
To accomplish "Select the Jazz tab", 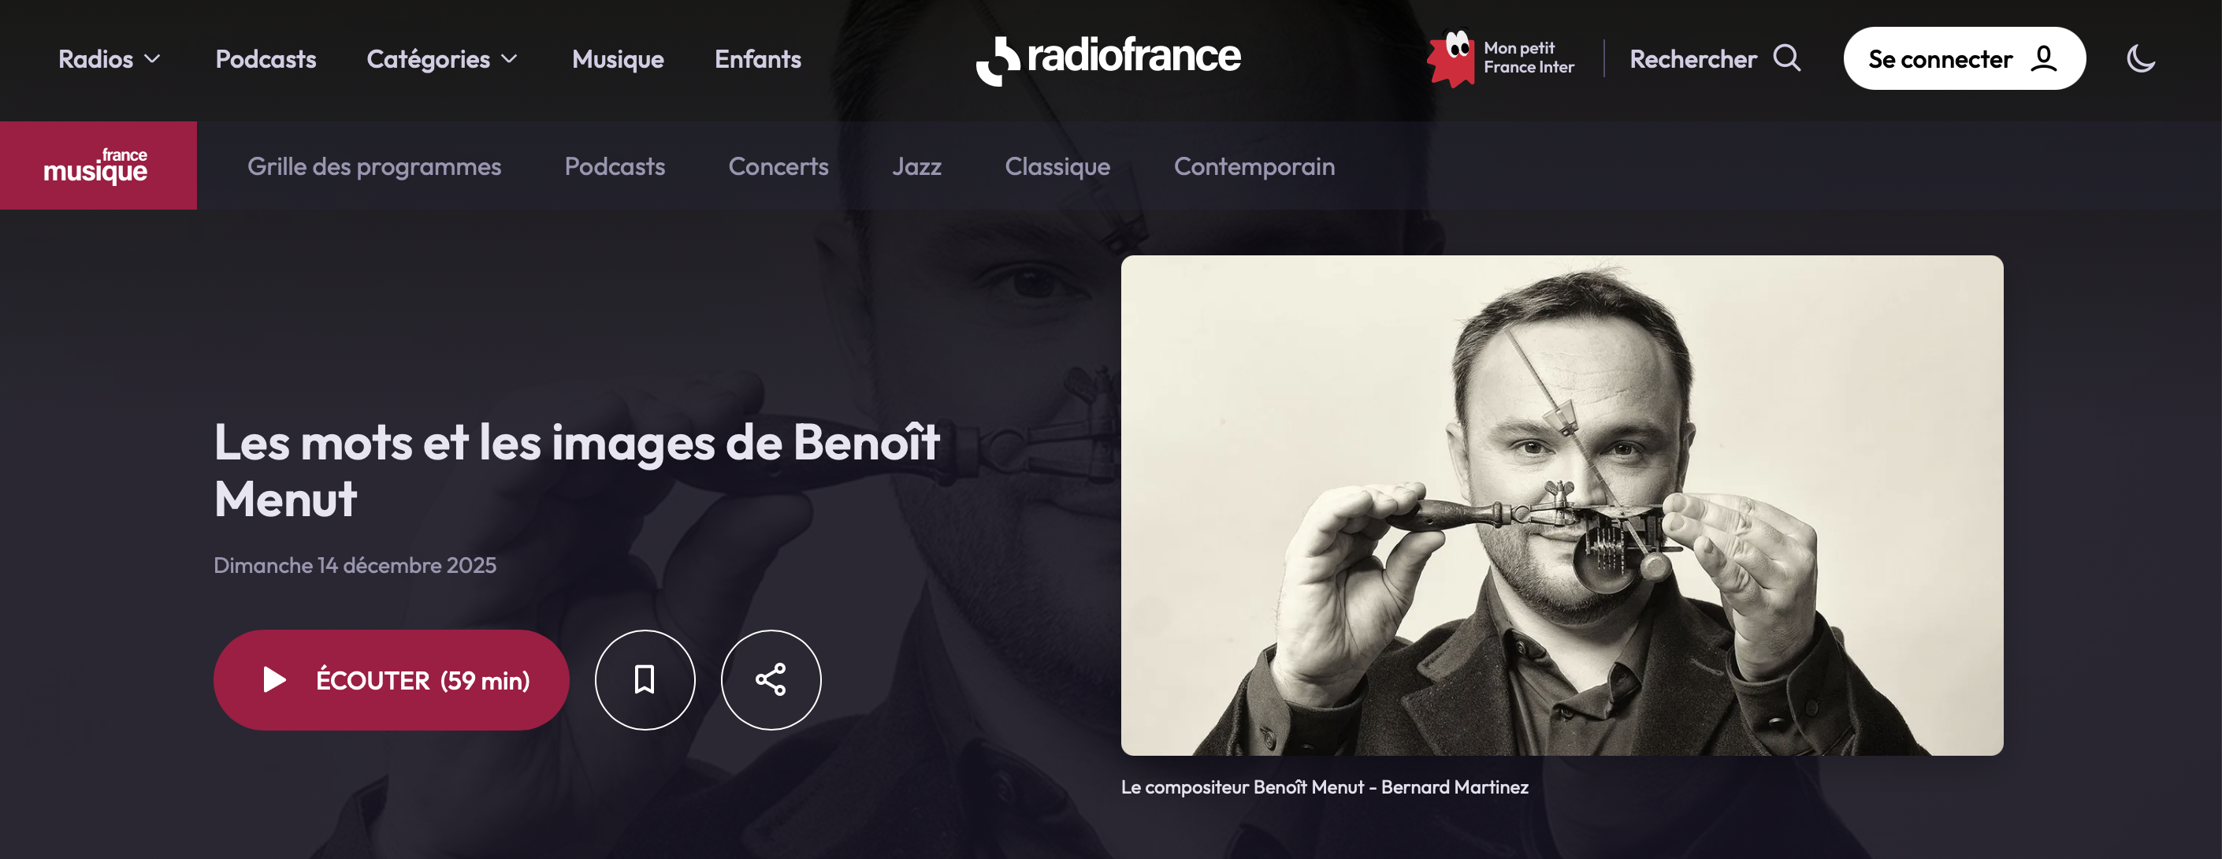I will (916, 166).
